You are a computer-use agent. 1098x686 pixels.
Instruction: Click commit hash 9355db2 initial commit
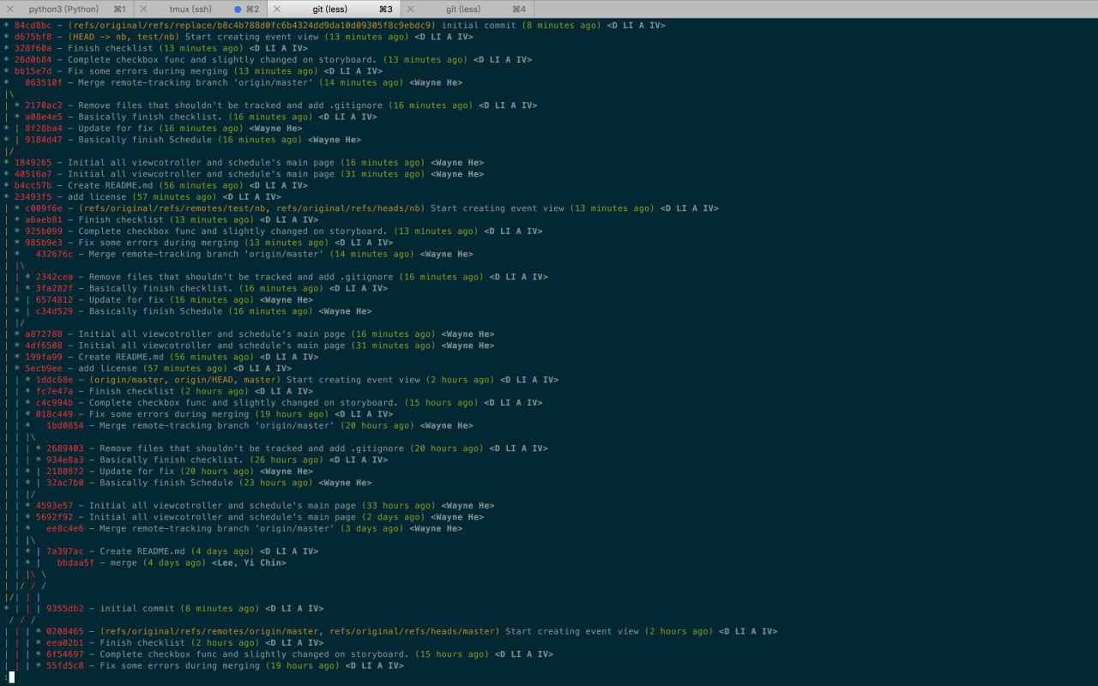point(65,609)
